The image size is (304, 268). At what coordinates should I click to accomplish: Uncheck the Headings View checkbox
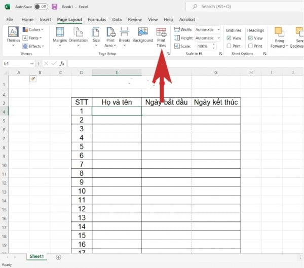(250, 38)
